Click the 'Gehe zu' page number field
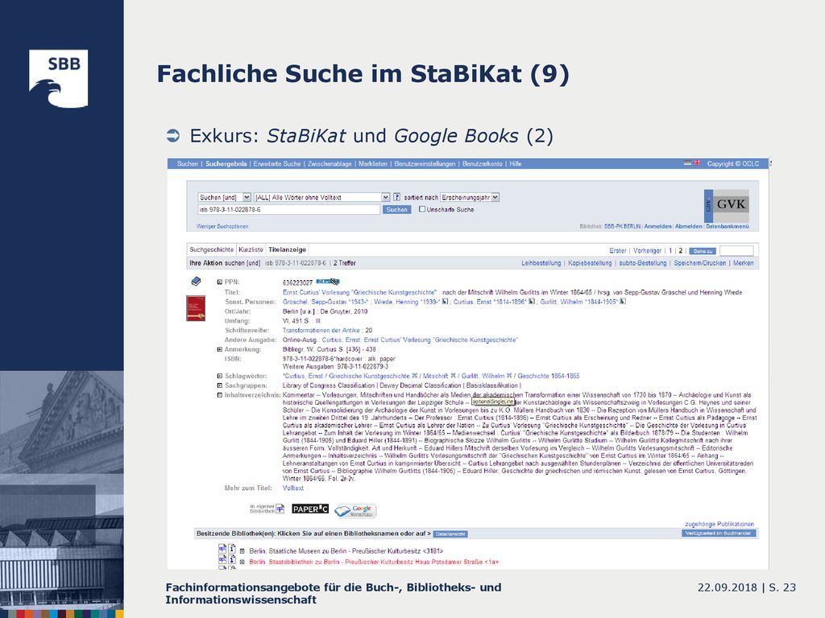 736,251
